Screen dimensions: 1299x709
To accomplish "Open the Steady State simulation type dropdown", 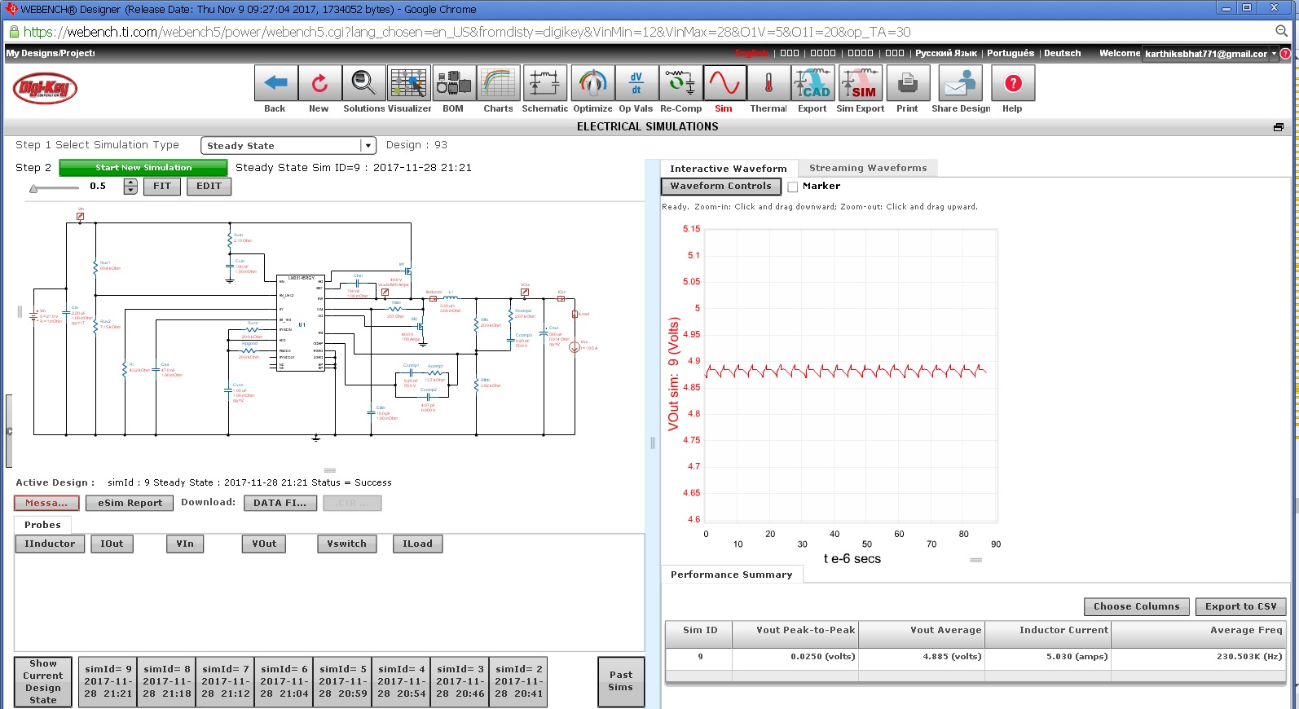I will pos(368,146).
